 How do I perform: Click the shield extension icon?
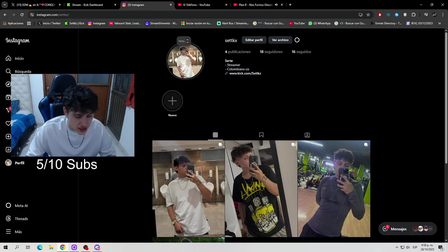[x=405, y=15]
